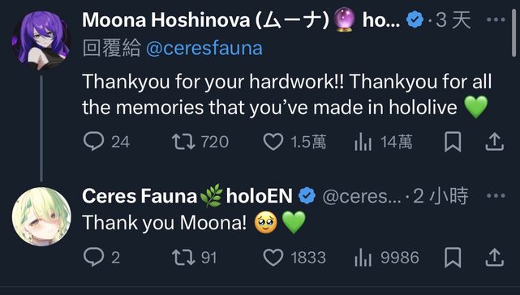This screenshot has height=295, width=520.
Task: View analytics showing 9986 views
Action: 386,258
